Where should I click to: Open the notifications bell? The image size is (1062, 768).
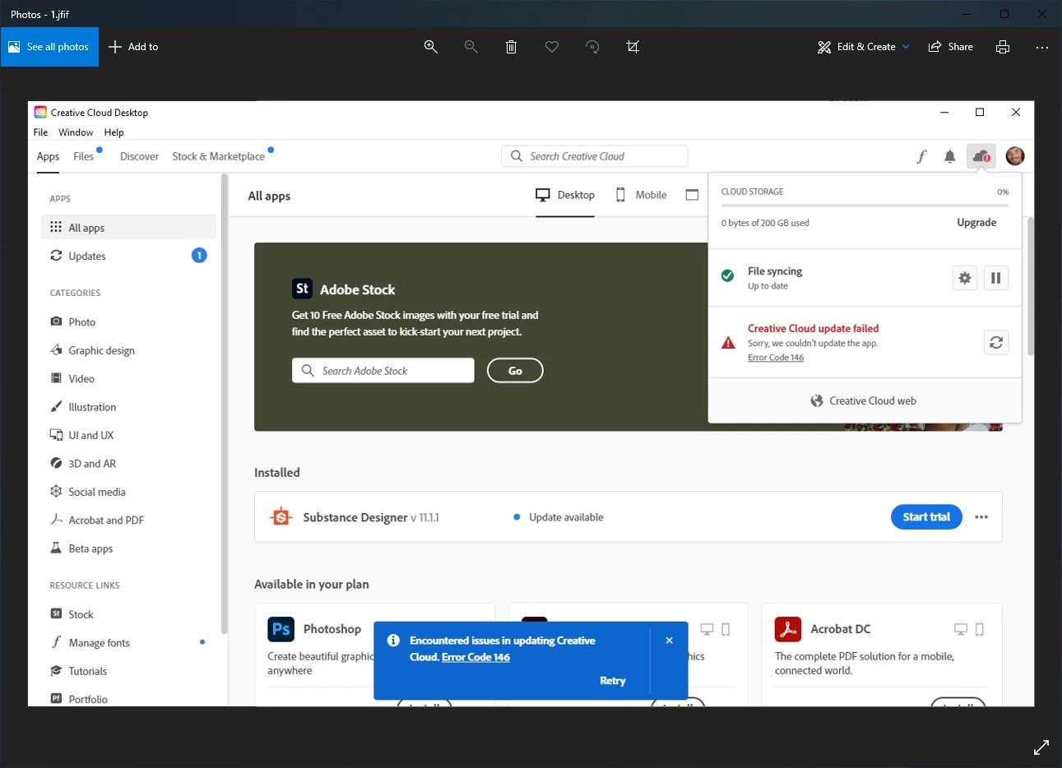click(x=949, y=156)
